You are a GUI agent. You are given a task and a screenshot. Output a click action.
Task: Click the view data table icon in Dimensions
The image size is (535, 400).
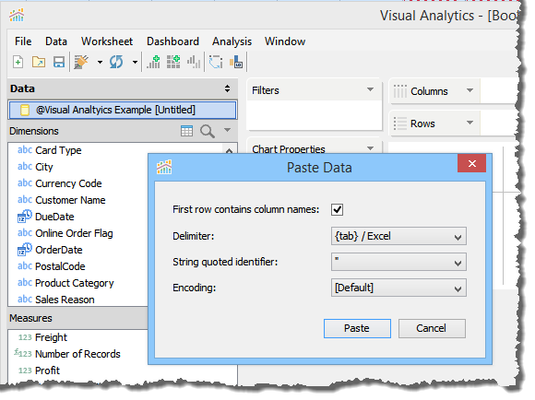tap(186, 131)
